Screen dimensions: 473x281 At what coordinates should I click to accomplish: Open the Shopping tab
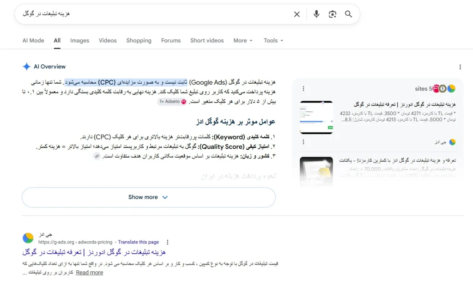[139, 41]
